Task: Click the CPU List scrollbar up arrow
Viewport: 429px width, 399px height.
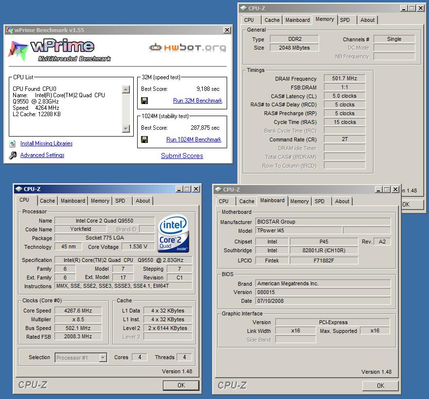Action: click(x=126, y=89)
